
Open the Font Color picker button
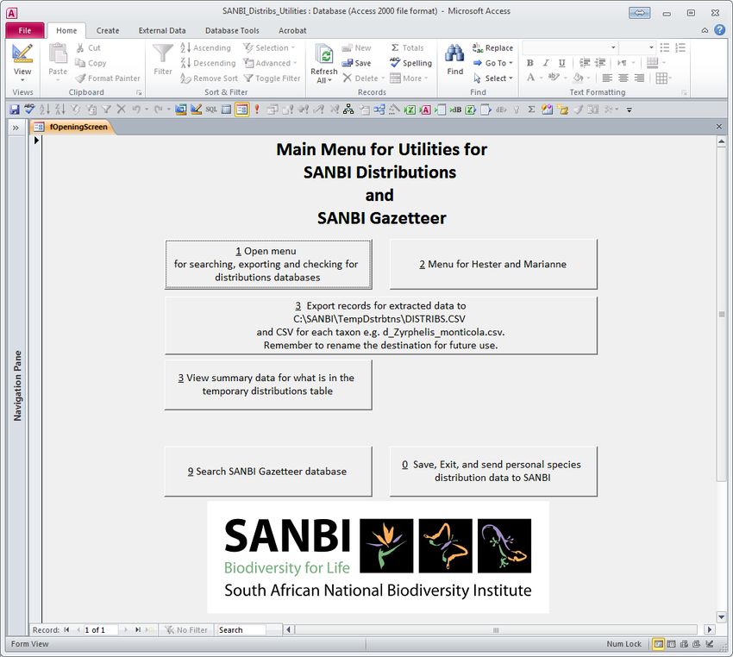point(530,78)
